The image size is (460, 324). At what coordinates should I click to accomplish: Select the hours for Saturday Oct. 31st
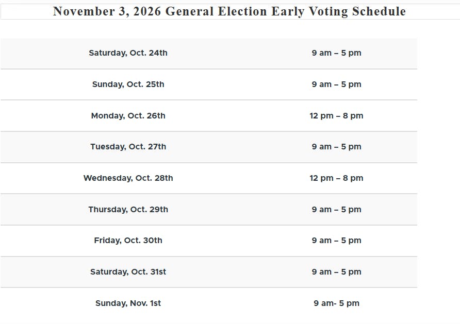(x=337, y=272)
